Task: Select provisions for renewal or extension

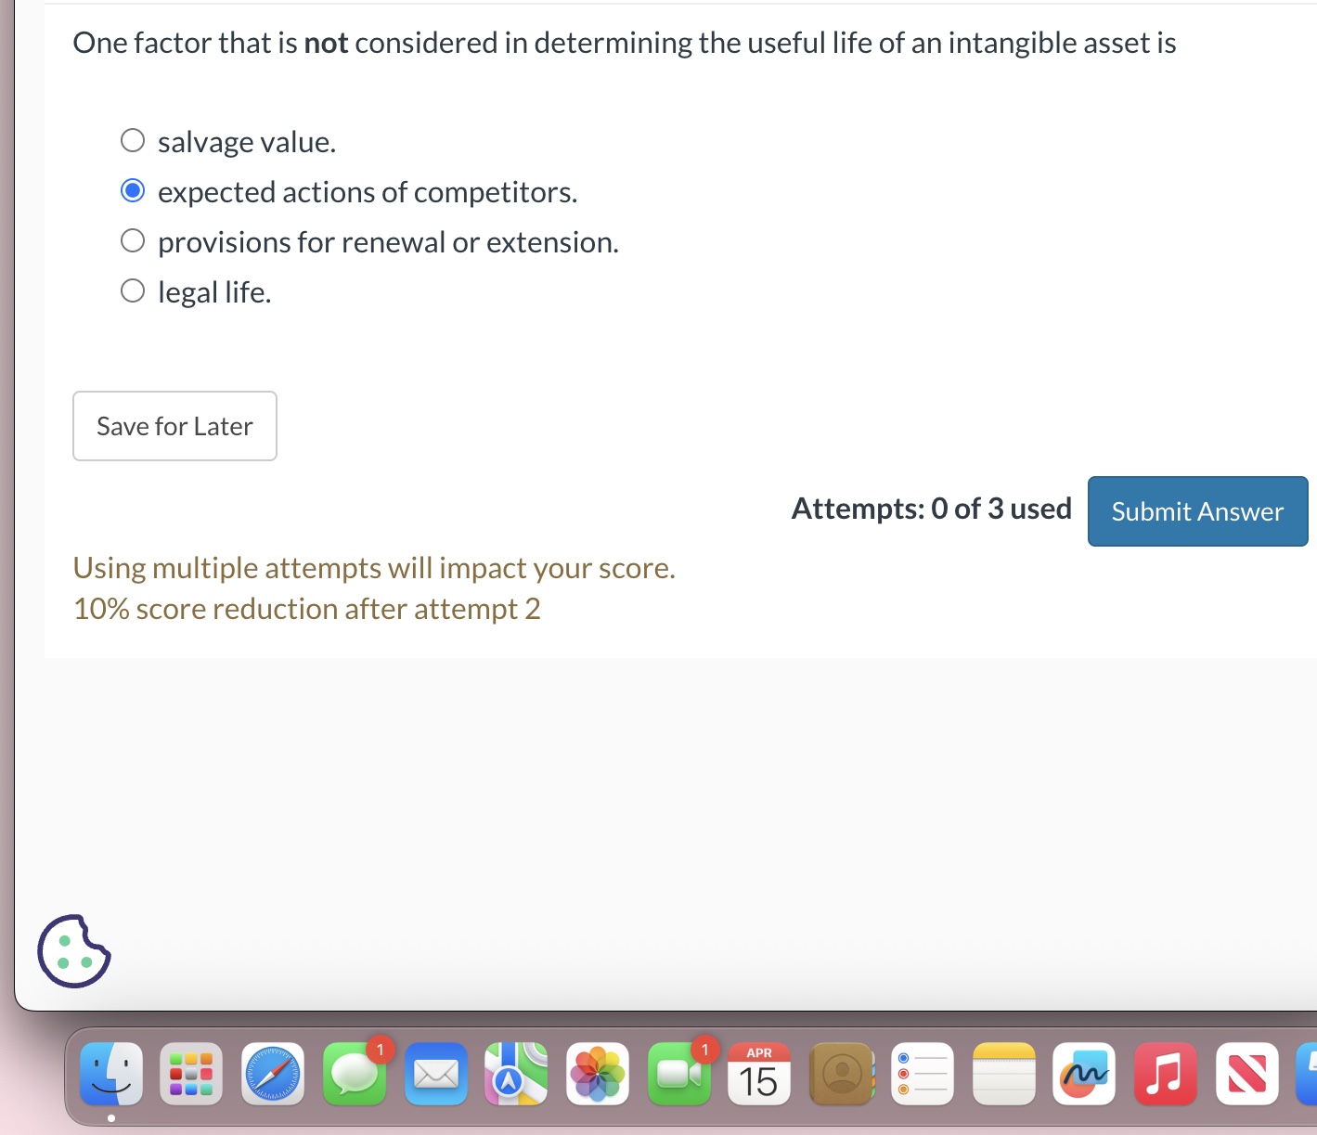Action: pyautogui.click(x=133, y=239)
